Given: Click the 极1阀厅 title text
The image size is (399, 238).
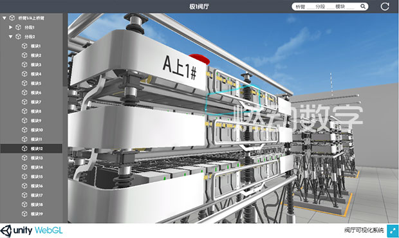Looking at the screenshot, I should (x=199, y=6).
